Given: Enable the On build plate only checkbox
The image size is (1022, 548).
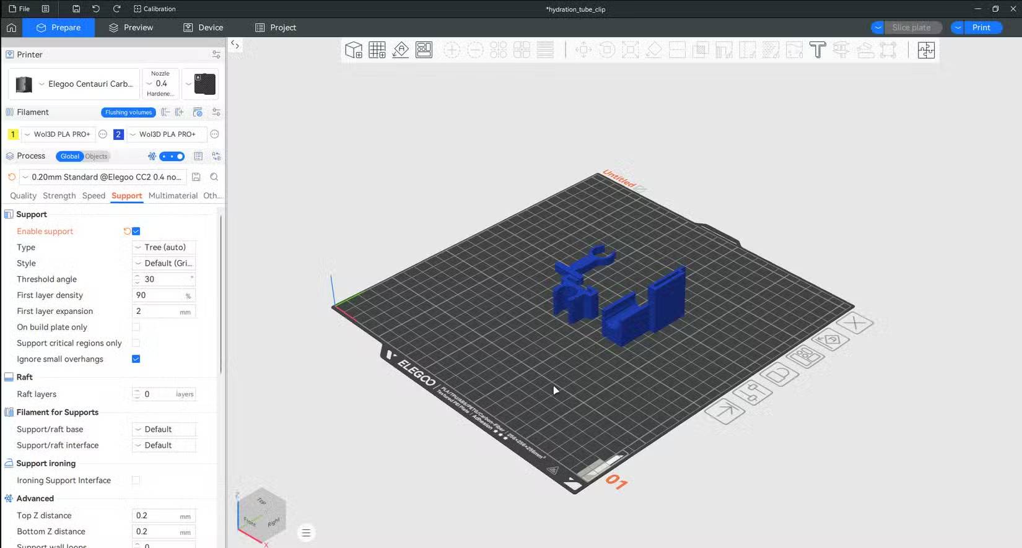Looking at the screenshot, I should 136,327.
